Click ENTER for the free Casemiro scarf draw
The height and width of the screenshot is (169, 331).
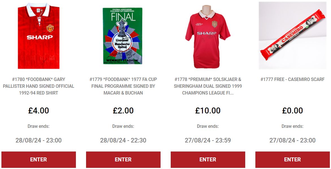coord(293,159)
